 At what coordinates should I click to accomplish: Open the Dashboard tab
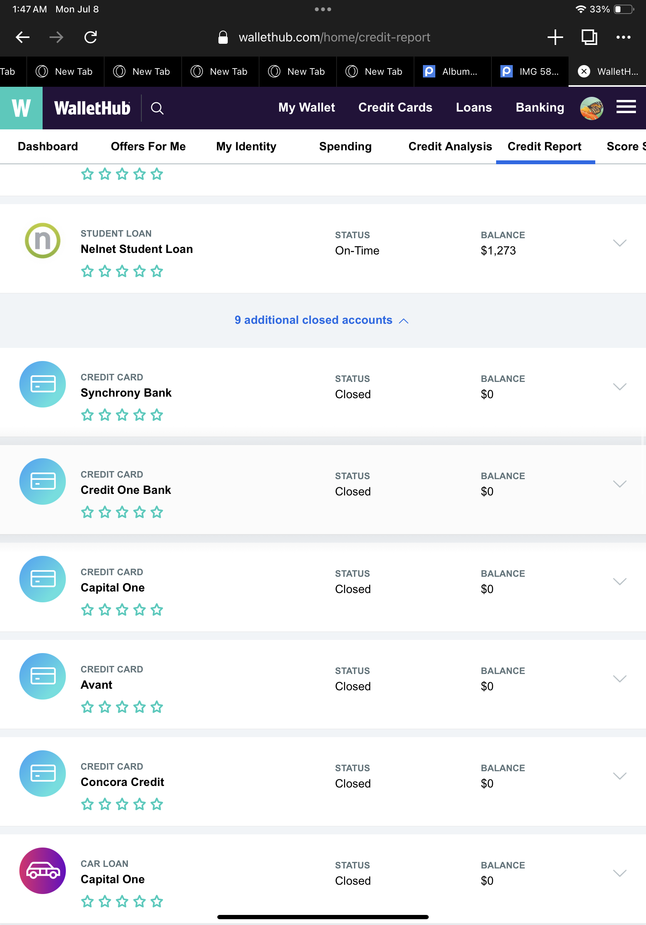(48, 146)
